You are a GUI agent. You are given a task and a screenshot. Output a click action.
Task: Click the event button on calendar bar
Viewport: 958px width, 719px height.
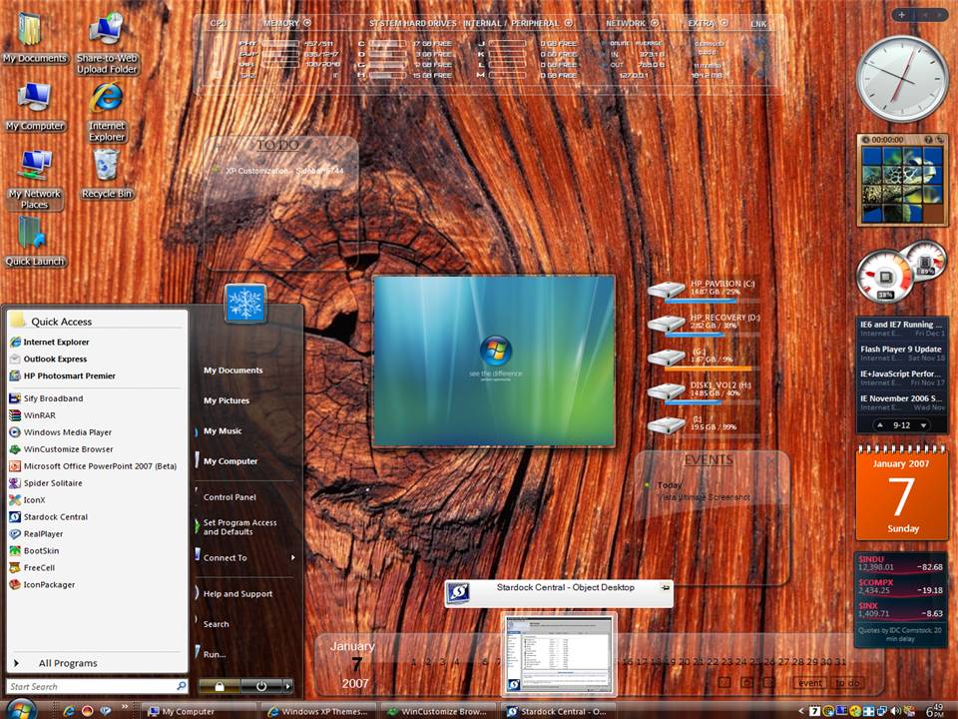pyautogui.click(x=810, y=683)
